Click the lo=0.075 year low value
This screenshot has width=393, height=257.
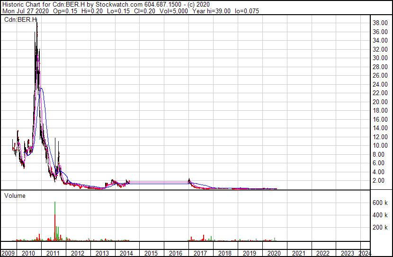[x=247, y=11]
